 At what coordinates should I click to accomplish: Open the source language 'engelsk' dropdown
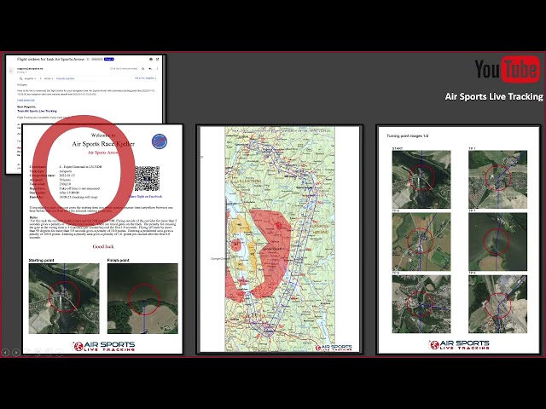31,78
